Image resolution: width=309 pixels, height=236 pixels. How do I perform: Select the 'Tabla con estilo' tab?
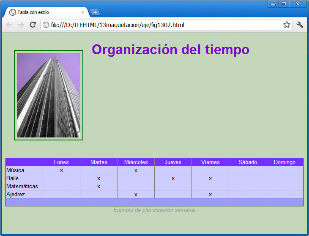point(46,12)
